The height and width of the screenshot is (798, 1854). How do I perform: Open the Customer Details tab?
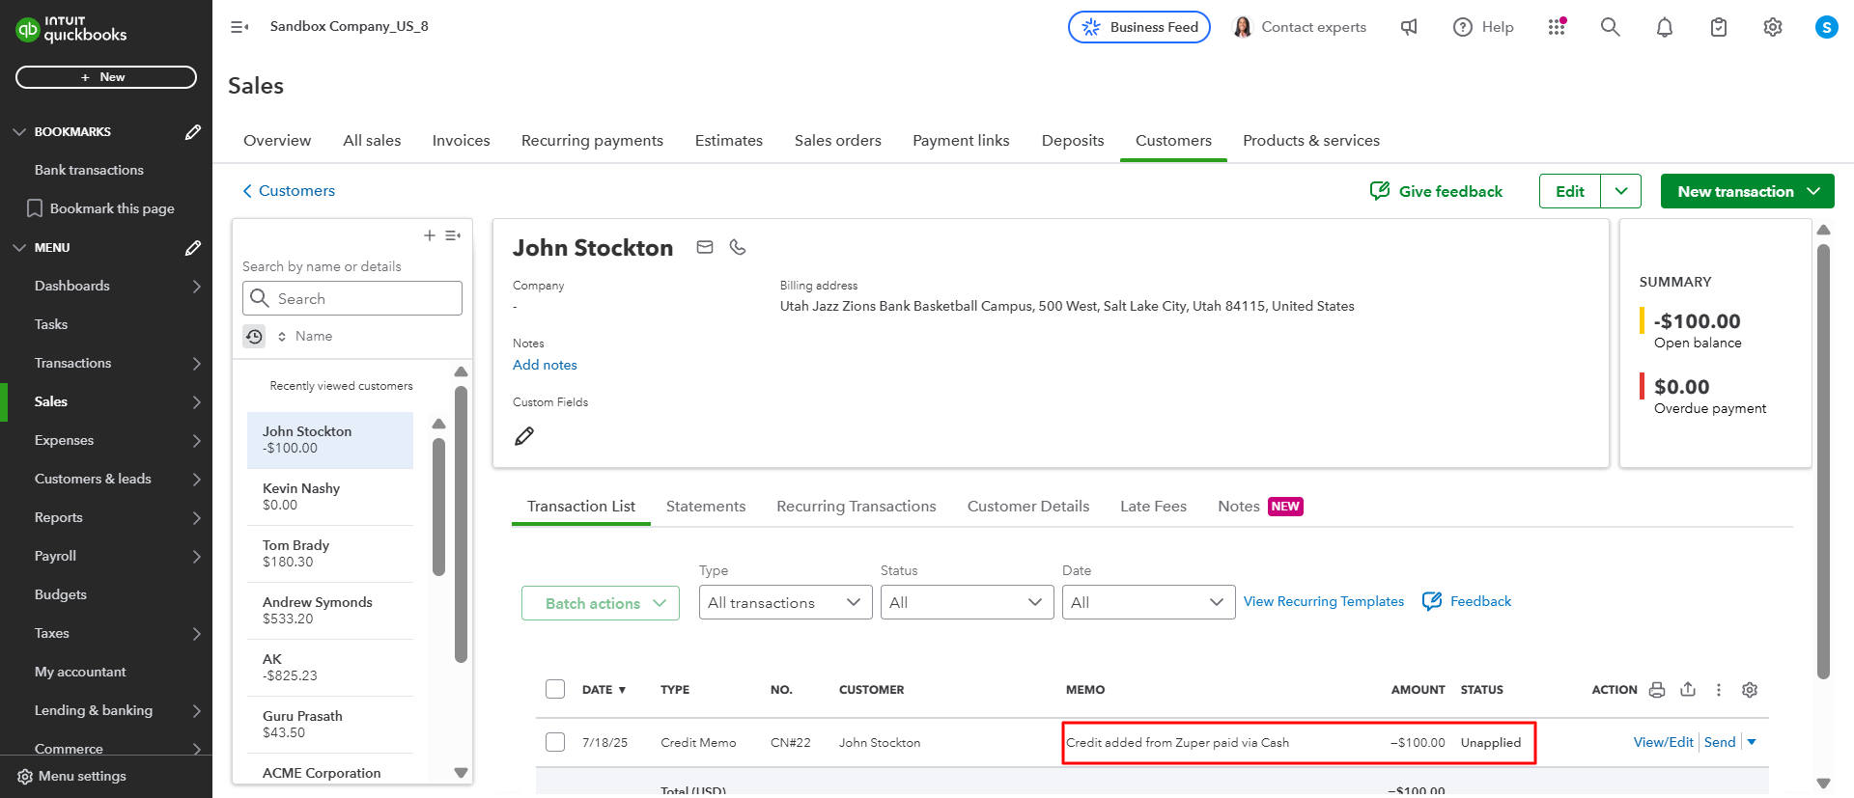pos(1028,506)
